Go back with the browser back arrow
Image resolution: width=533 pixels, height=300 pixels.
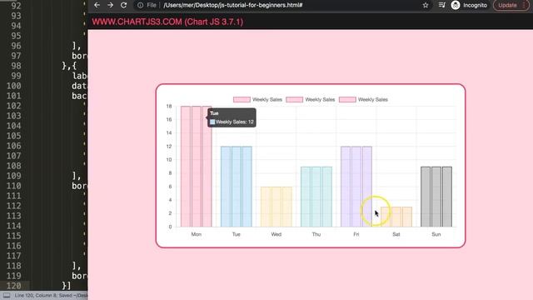click(x=97, y=5)
